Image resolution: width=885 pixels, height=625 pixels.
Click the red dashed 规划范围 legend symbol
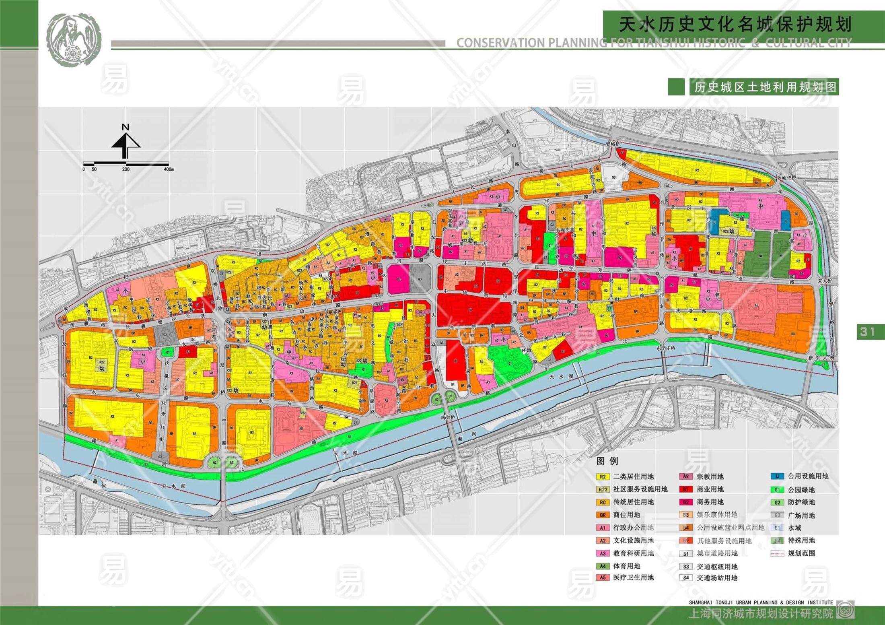(x=777, y=553)
